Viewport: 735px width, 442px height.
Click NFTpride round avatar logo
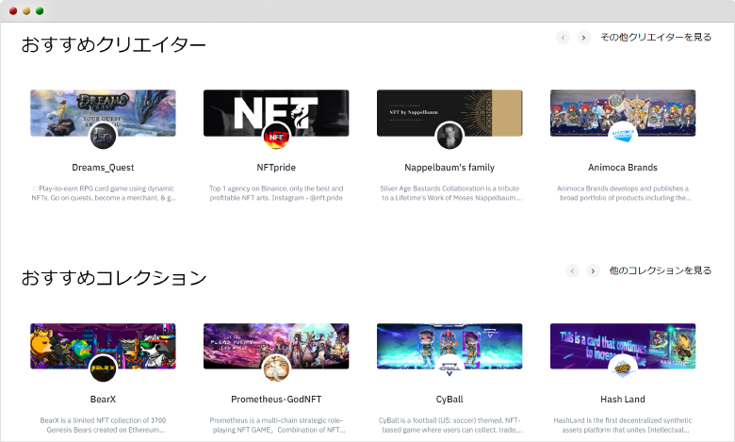point(276,137)
